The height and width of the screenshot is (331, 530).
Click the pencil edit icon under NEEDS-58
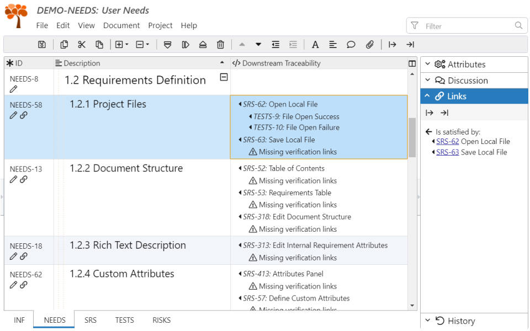(14, 115)
